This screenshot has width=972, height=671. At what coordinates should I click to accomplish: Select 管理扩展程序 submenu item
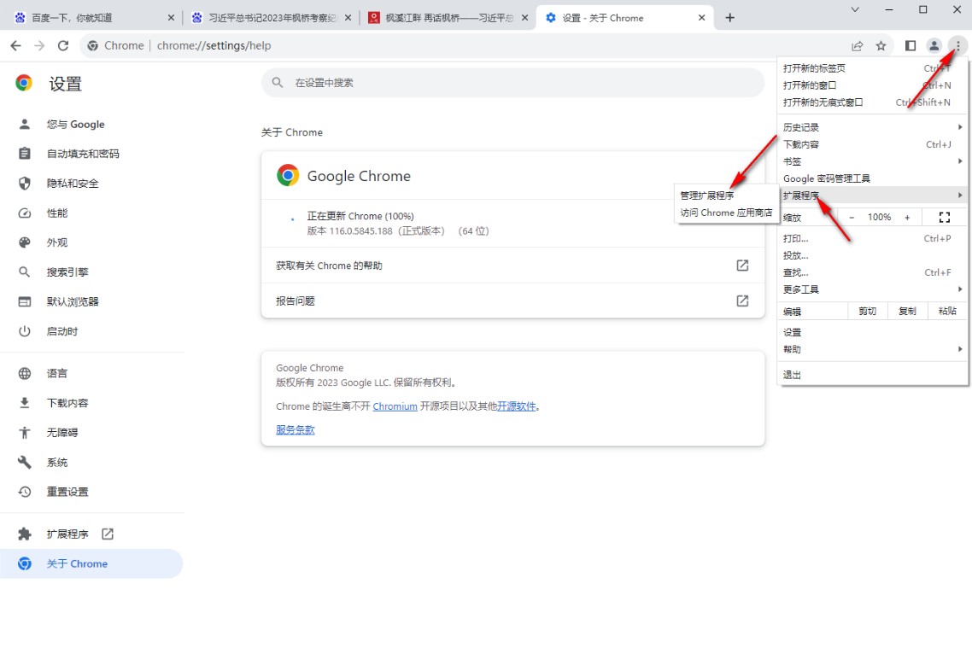[x=727, y=195]
